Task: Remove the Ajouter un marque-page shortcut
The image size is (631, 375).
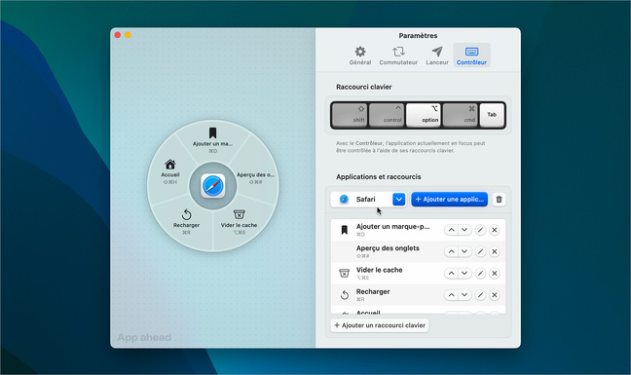Action: pos(495,230)
